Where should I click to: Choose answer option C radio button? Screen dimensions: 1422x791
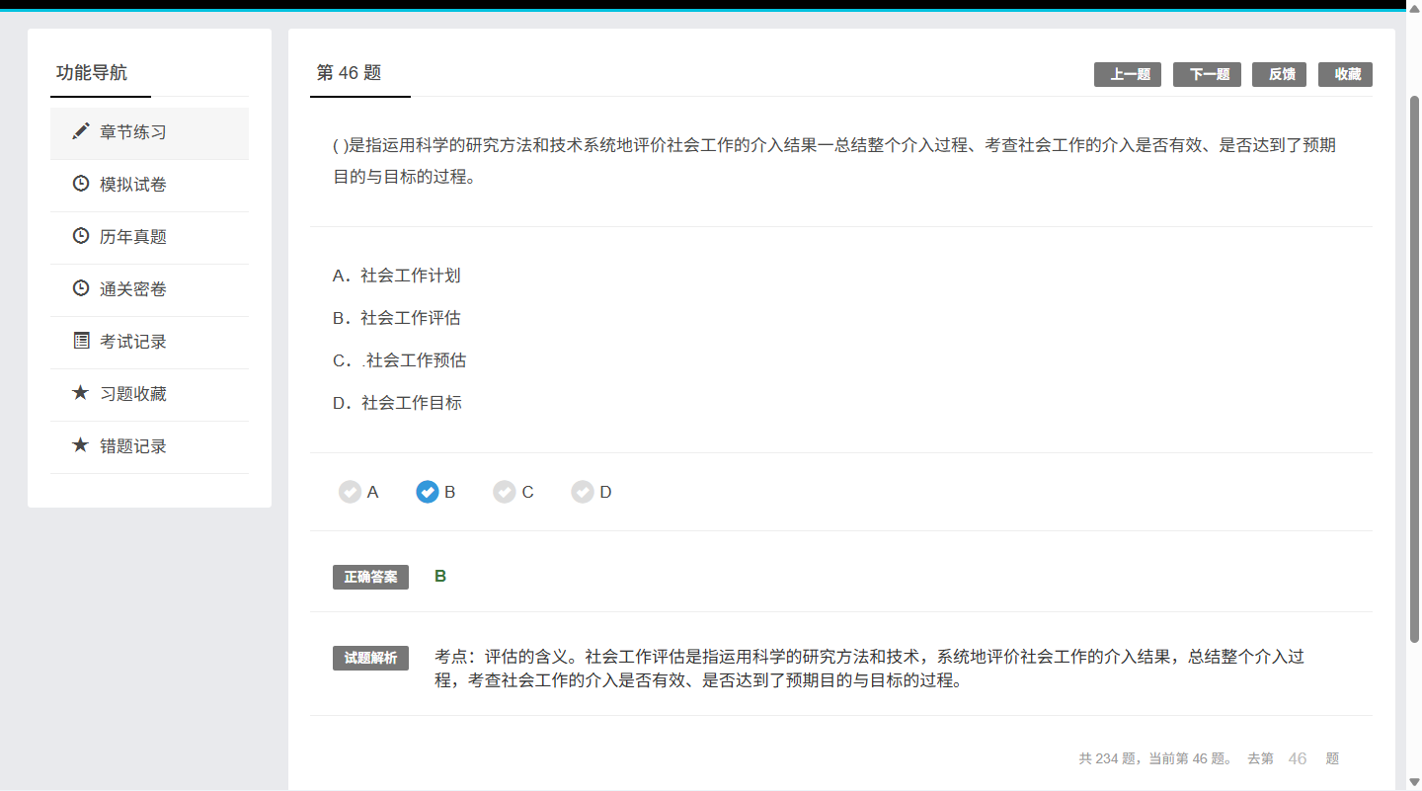505,492
